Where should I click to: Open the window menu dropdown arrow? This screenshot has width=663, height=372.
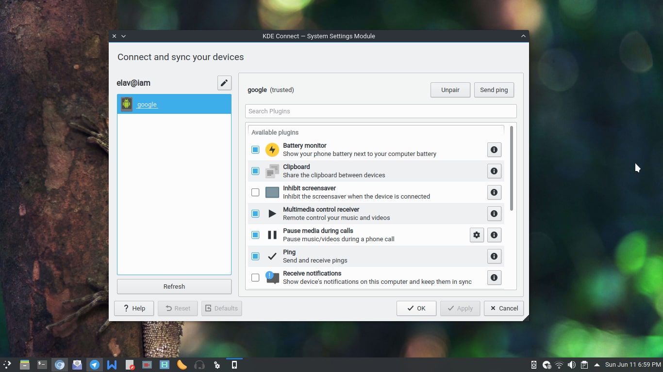(x=123, y=36)
